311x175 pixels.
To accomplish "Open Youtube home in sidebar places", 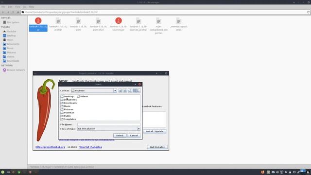I will (x=10, y=31).
